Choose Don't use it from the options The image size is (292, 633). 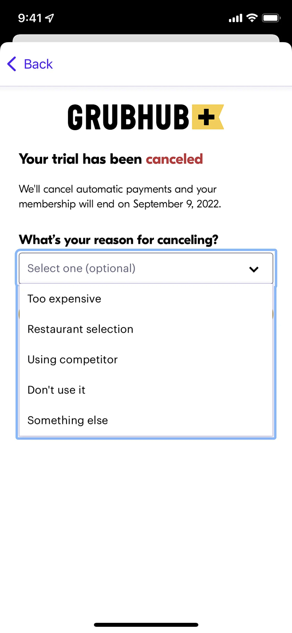pos(56,390)
